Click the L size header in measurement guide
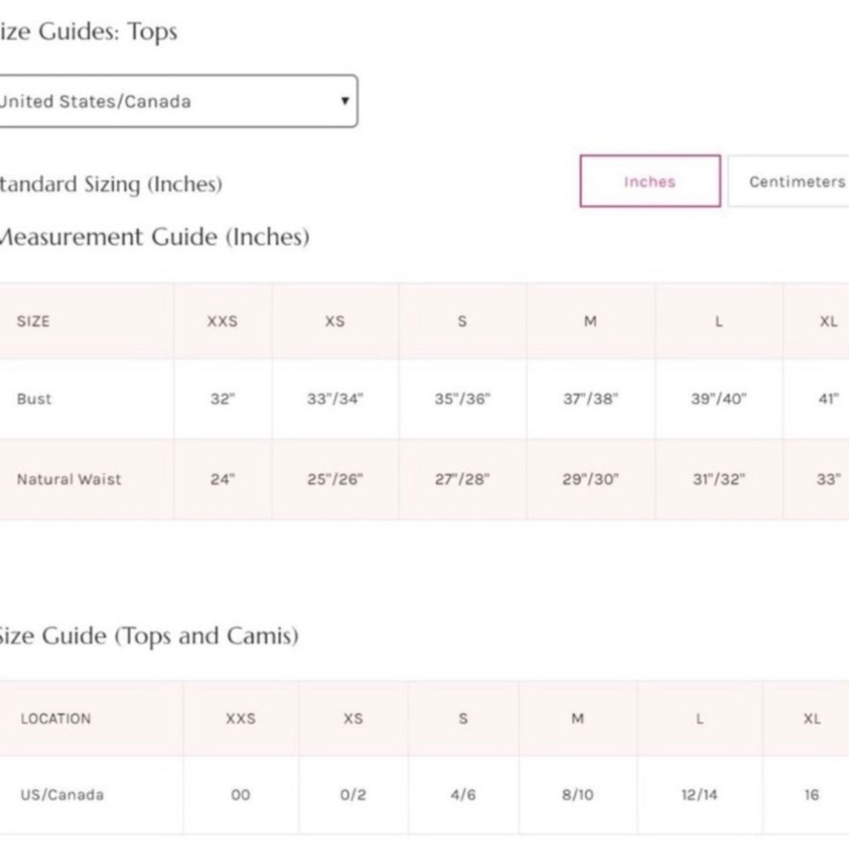The width and height of the screenshot is (849, 849). 718,321
